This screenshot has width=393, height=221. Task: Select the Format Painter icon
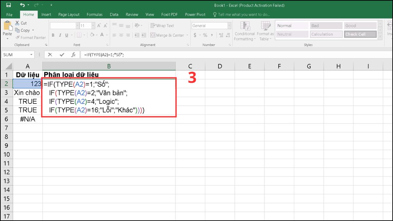(18, 37)
